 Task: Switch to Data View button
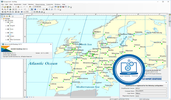click(25, 97)
